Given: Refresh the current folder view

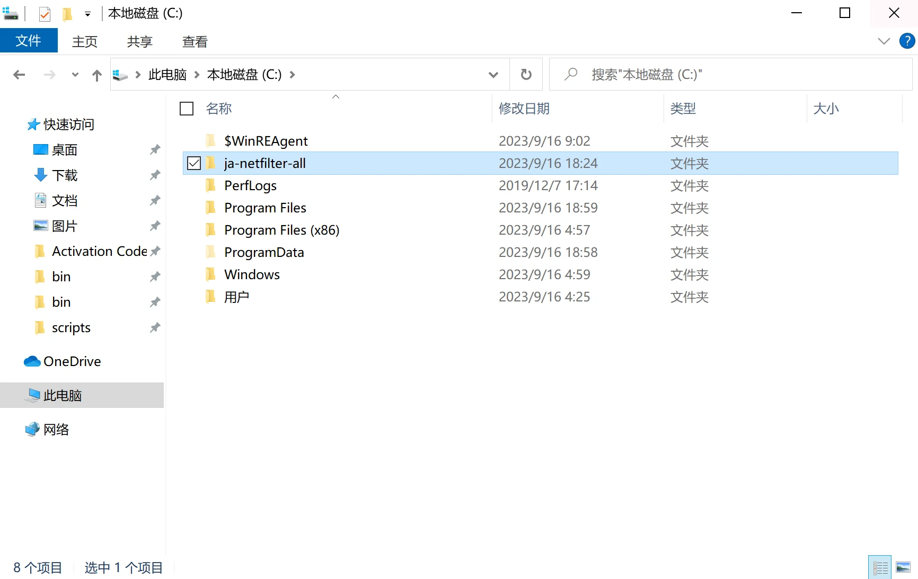Looking at the screenshot, I should tap(526, 75).
